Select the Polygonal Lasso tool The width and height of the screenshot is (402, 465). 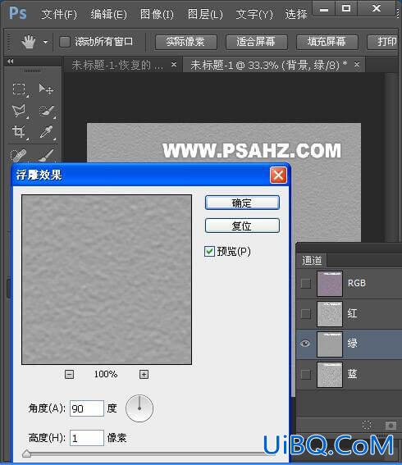click(19, 111)
